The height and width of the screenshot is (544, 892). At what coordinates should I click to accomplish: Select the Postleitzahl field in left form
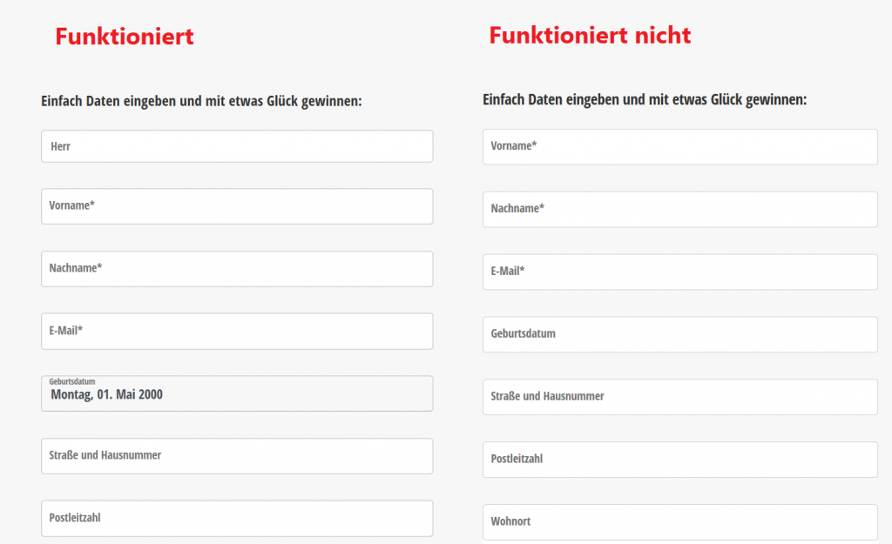point(237,519)
